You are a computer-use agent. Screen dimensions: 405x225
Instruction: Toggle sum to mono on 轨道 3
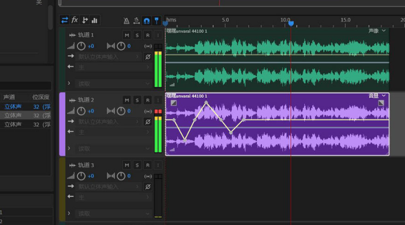click(148, 177)
